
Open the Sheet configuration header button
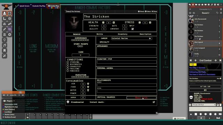[x=141, y=11]
